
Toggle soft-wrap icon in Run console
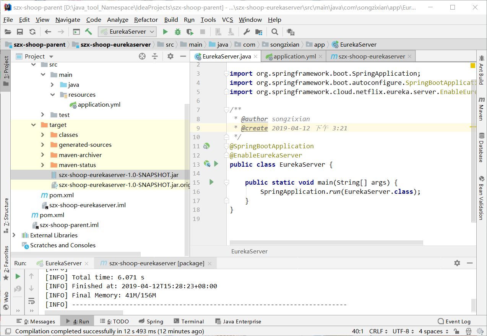click(31, 301)
